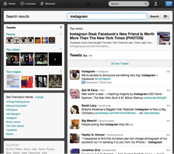Open the Top videos link
This screenshot has height=154, width=174.
tap(13, 50)
